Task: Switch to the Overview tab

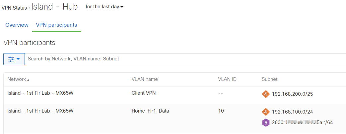Action: pos(17,25)
